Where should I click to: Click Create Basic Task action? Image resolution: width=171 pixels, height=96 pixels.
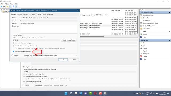(x=148, y=15)
